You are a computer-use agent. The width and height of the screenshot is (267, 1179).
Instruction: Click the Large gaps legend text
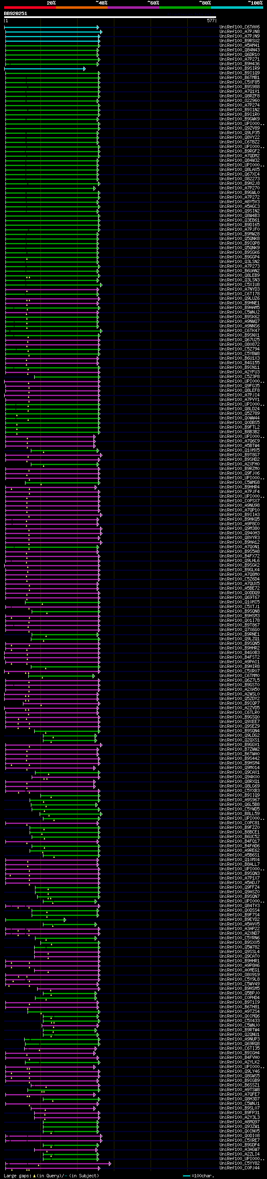51,1176
